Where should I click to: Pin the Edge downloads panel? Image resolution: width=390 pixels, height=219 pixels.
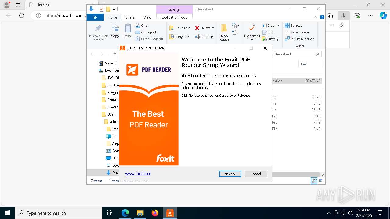pyautogui.click(x=342, y=25)
